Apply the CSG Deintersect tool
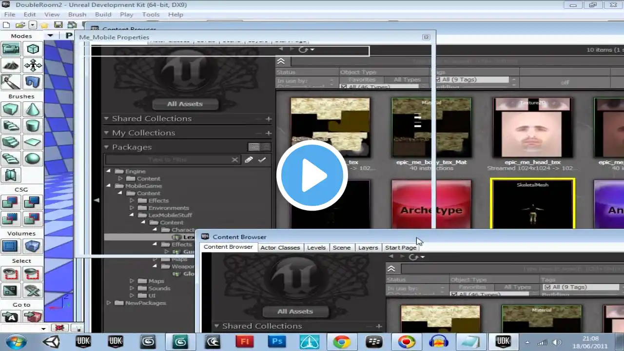The image size is (624, 351). [33, 219]
